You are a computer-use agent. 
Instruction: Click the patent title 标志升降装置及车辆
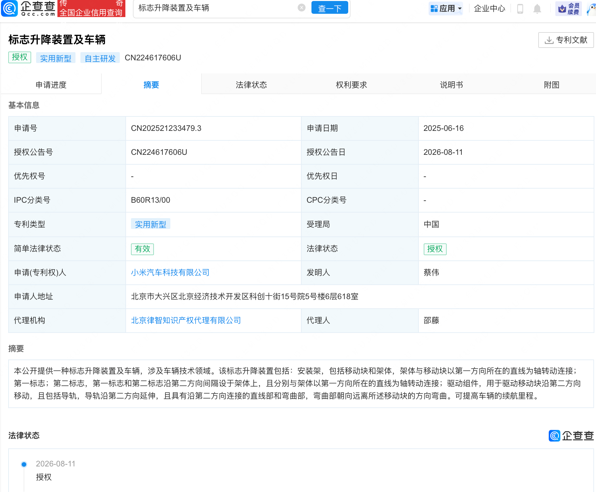coord(57,40)
